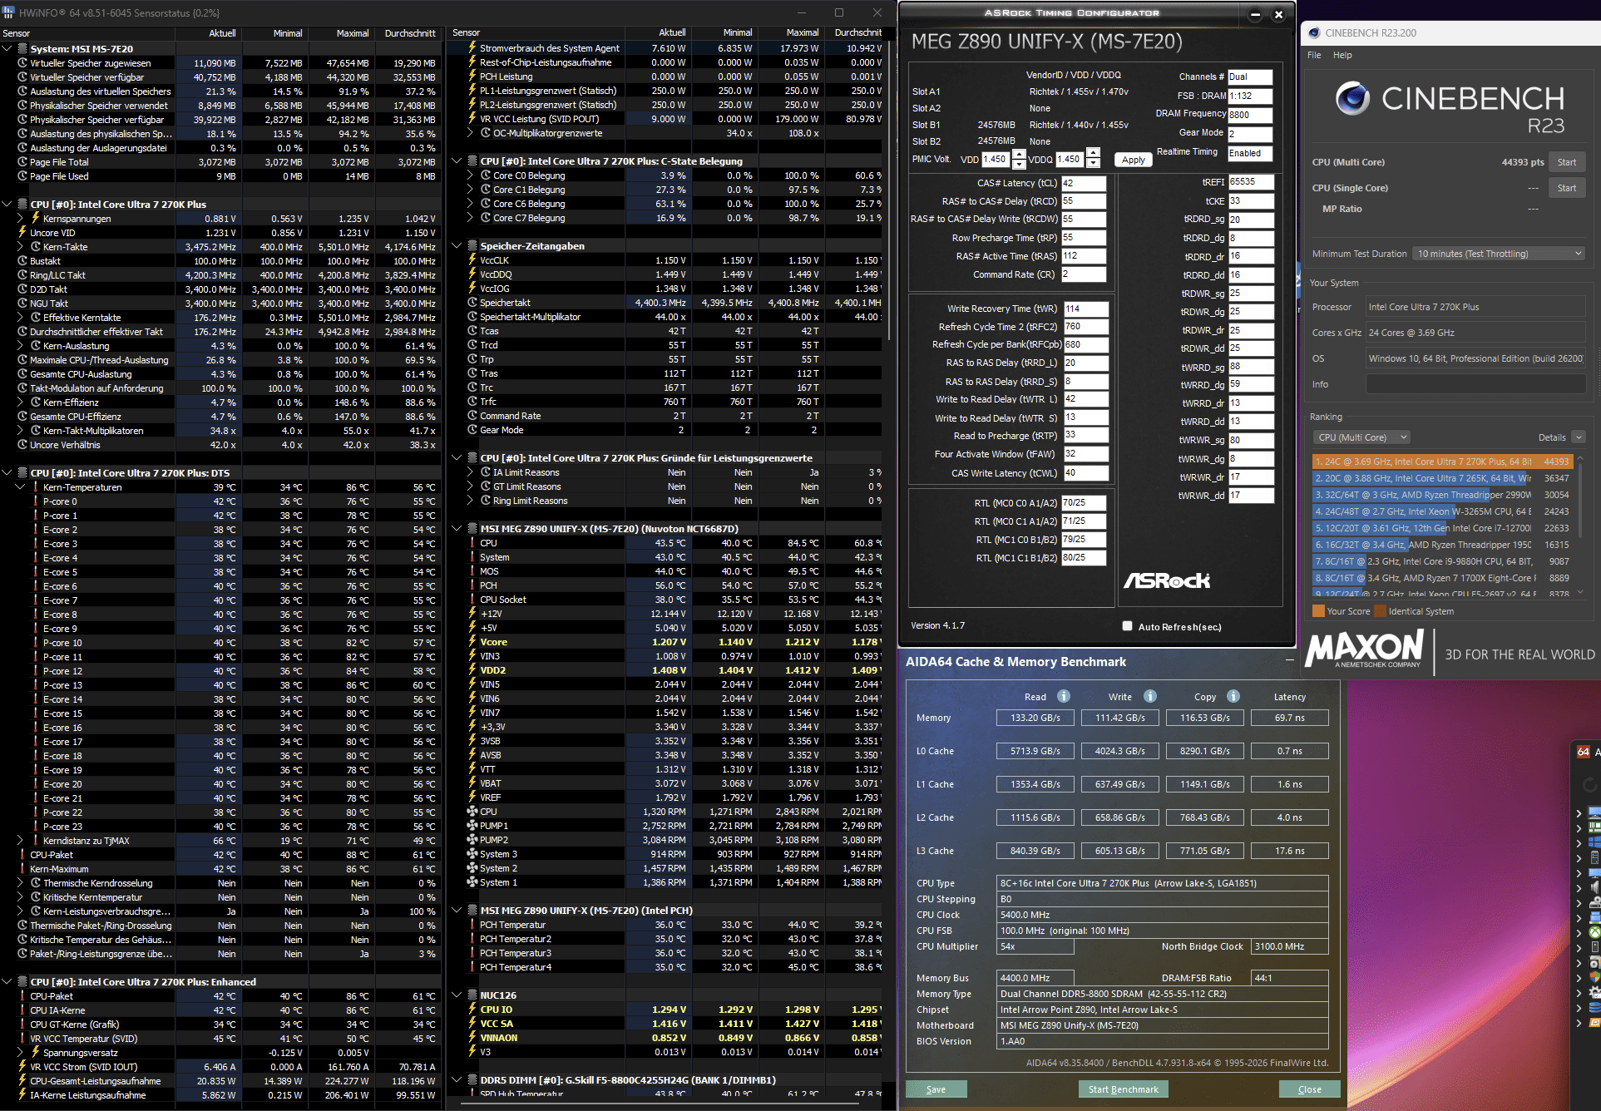Screen dimensions: 1601x1111
Task: Click the Cinebench title bar logo icon
Action: point(1314,33)
